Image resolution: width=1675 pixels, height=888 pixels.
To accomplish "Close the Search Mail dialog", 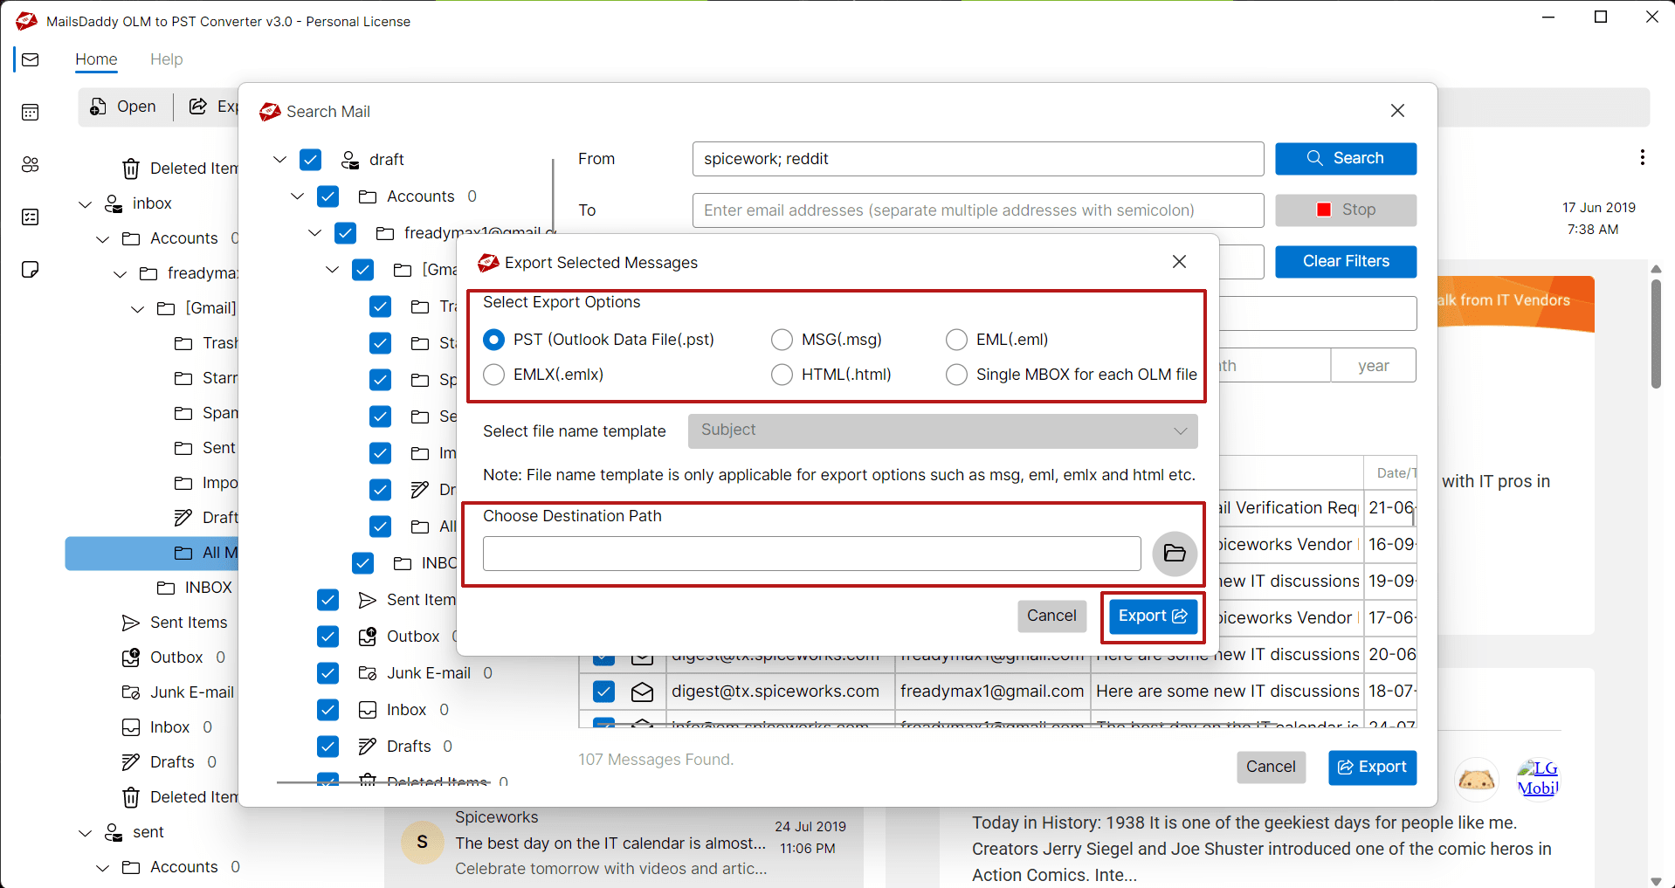I will pyautogui.click(x=1397, y=111).
